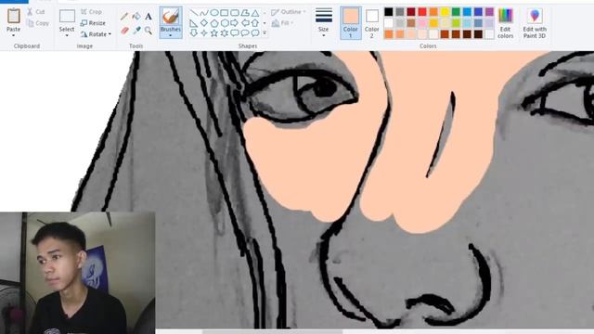This screenshot has width=594, height=334.
Task: Activate the Color 2 background selector
Action: point(372,22)
